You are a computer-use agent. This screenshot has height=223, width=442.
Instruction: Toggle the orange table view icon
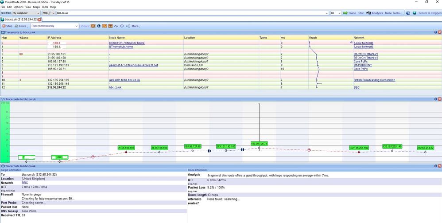point(111,26)
